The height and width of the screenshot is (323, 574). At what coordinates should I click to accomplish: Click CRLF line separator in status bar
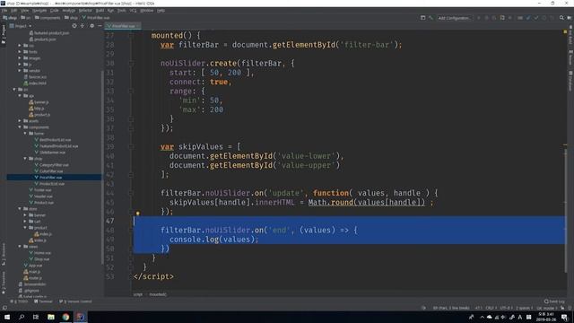click(491, 308)
